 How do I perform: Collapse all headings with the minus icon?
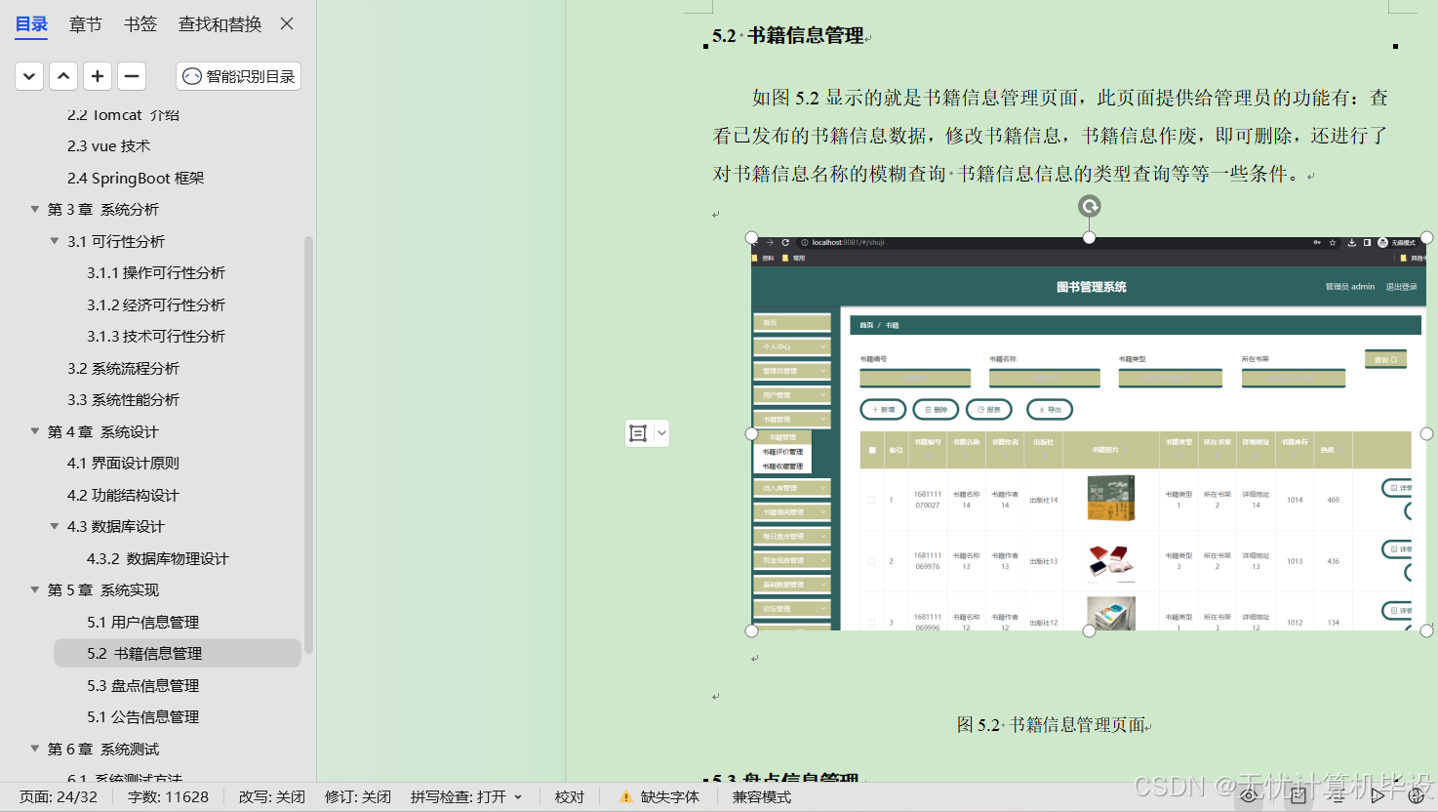pyautogui.click(x=131, y=76)
